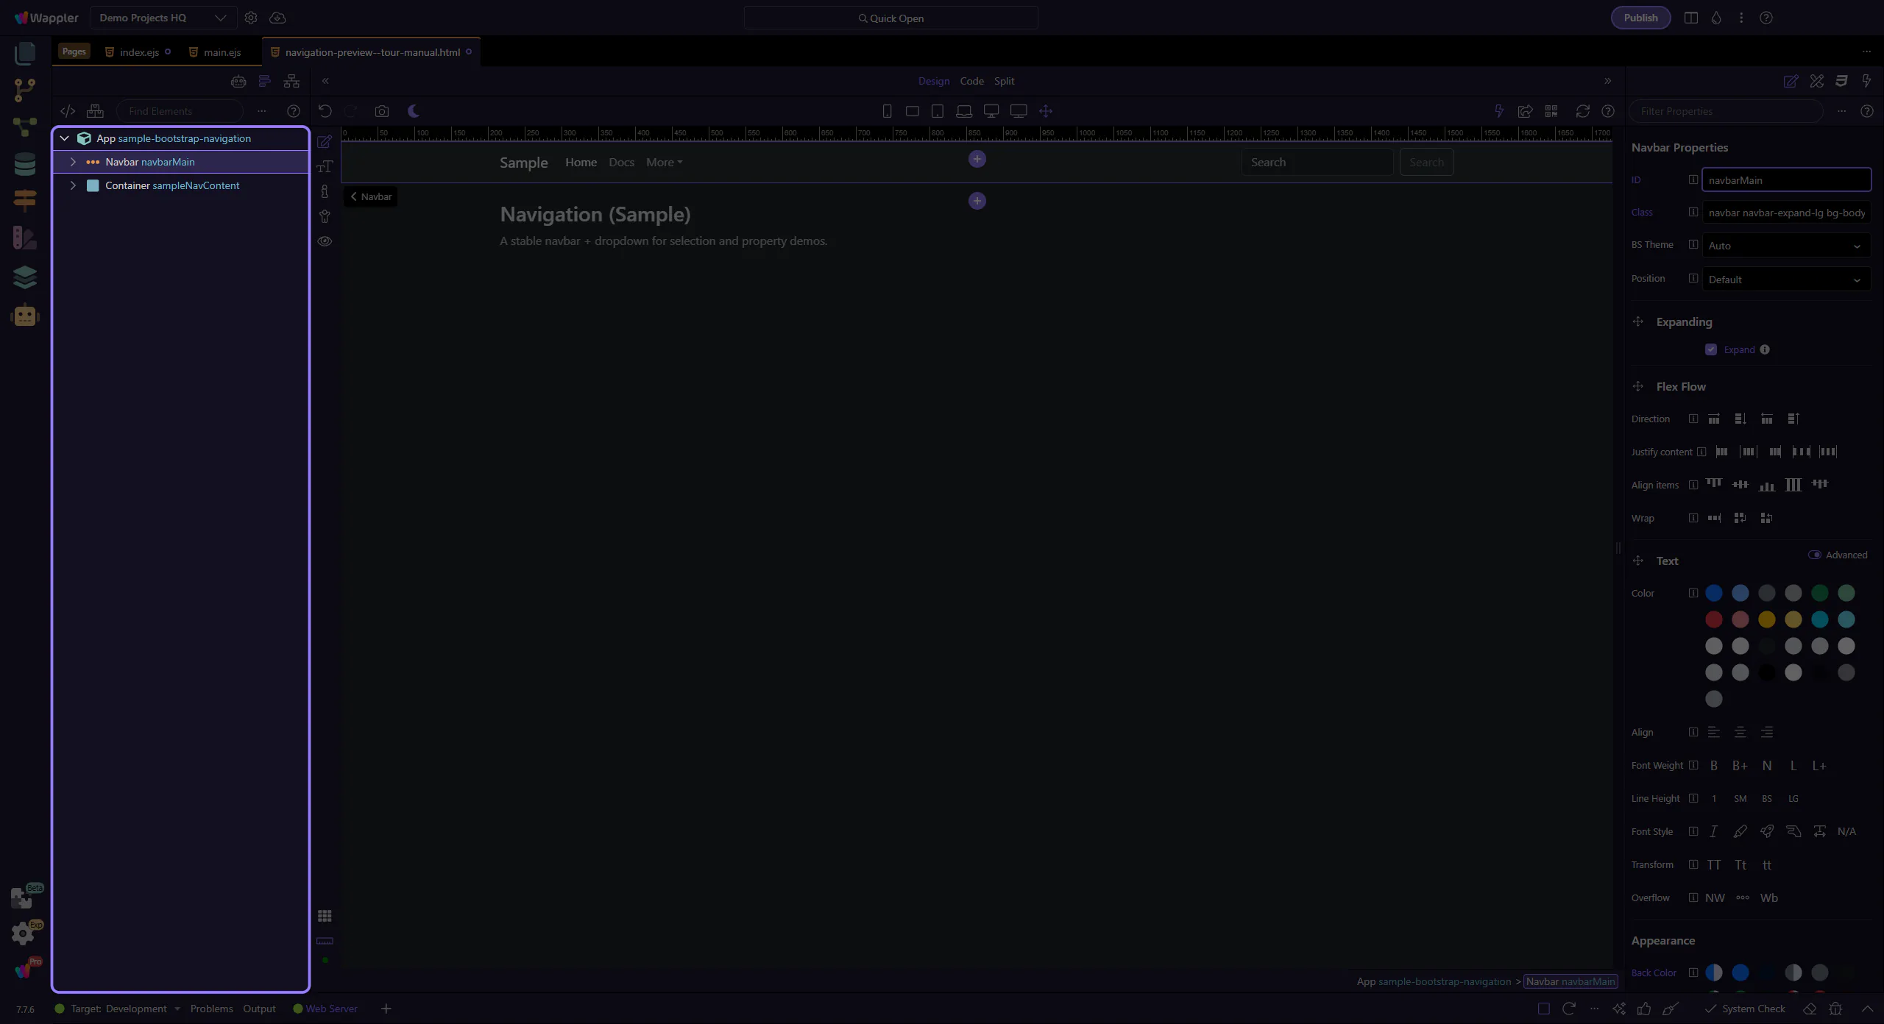Click the refresh design view icon
Viewport: 1884px width, 1024px height.
point(1582,111)
